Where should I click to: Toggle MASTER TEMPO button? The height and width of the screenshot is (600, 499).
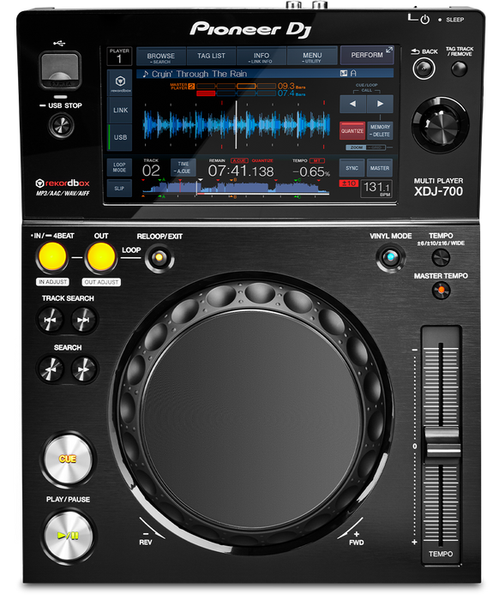click(x=442, y=291)
